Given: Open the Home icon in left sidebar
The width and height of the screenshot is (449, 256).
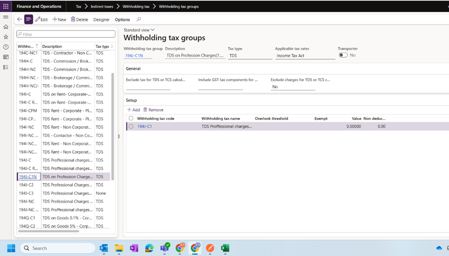Looking at the screenshot, I should pyautogui.click(x=6, y=26).
